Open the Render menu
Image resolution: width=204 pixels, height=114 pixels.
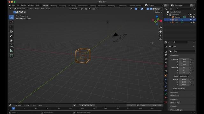click(x=24, y=5)
